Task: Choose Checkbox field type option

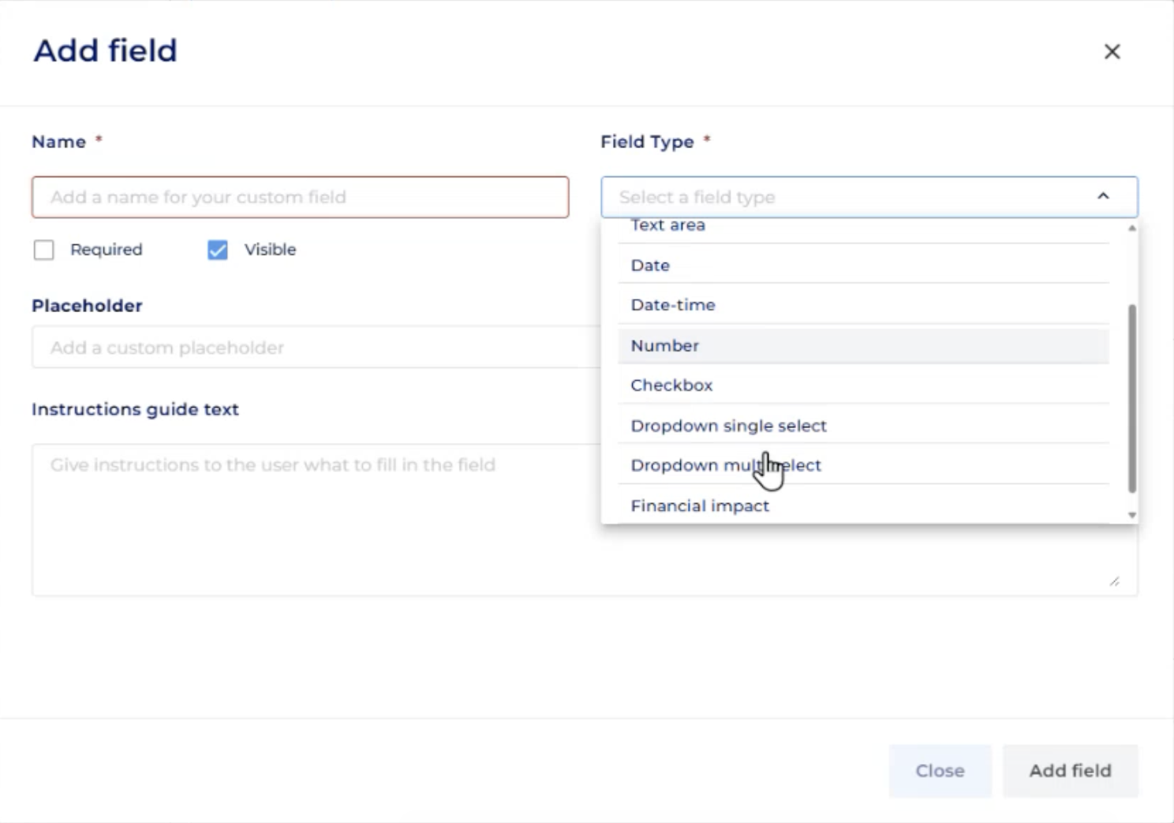Action: click(671, 385)
